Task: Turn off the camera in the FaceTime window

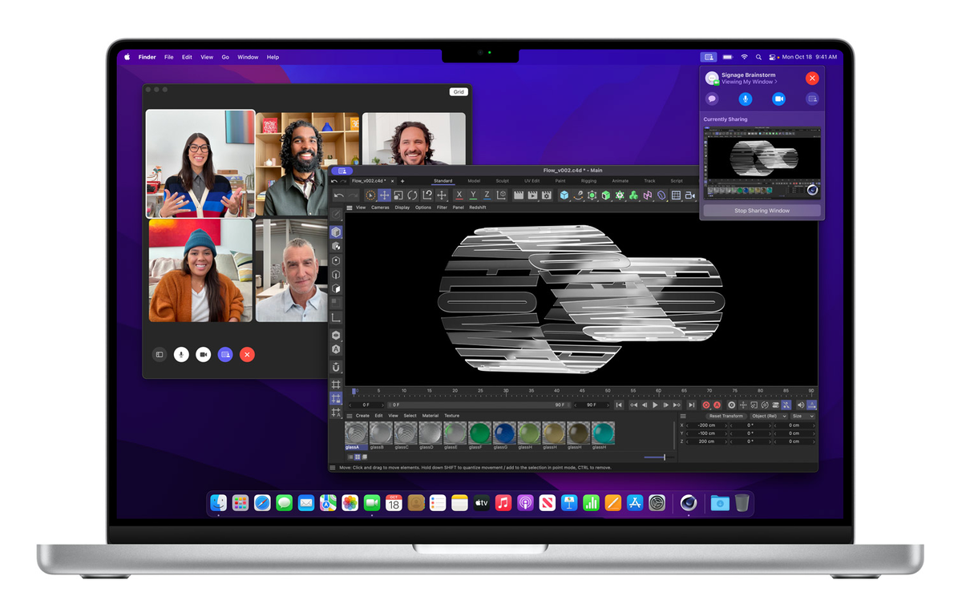Action: click(203, 354)
